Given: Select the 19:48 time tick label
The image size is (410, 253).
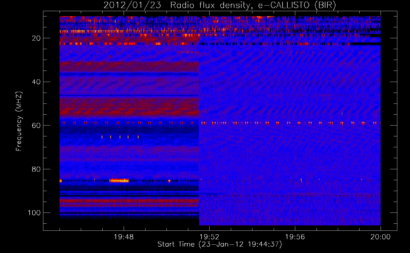Looking at the screenshot, I should (124, 237).
